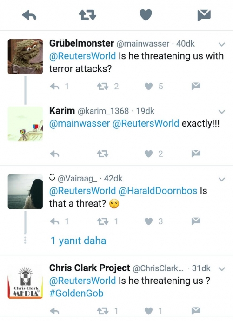The width and height of the screenshot is (233, 321).
Task: Reply to Grübelmonster's tweet
Action: tap(54, 87)
